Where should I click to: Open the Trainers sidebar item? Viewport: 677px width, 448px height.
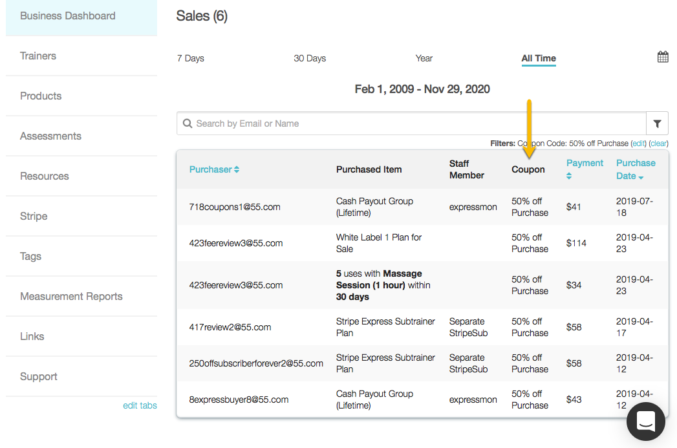click(x=38, y=56)
